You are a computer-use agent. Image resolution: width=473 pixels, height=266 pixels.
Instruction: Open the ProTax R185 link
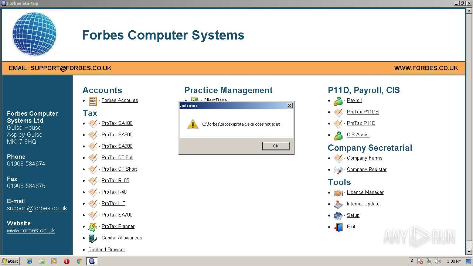tap(115, 181)
